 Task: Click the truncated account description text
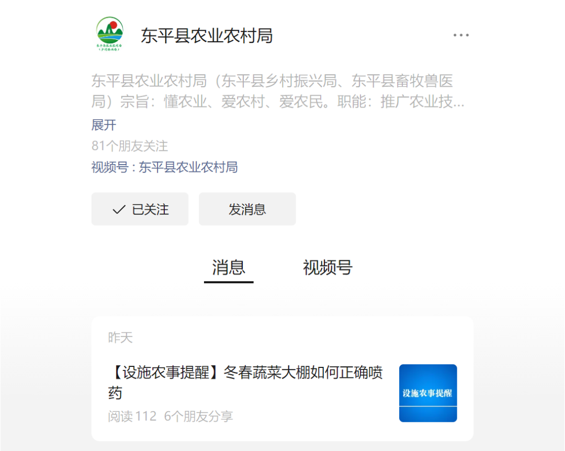coord(278,91)
